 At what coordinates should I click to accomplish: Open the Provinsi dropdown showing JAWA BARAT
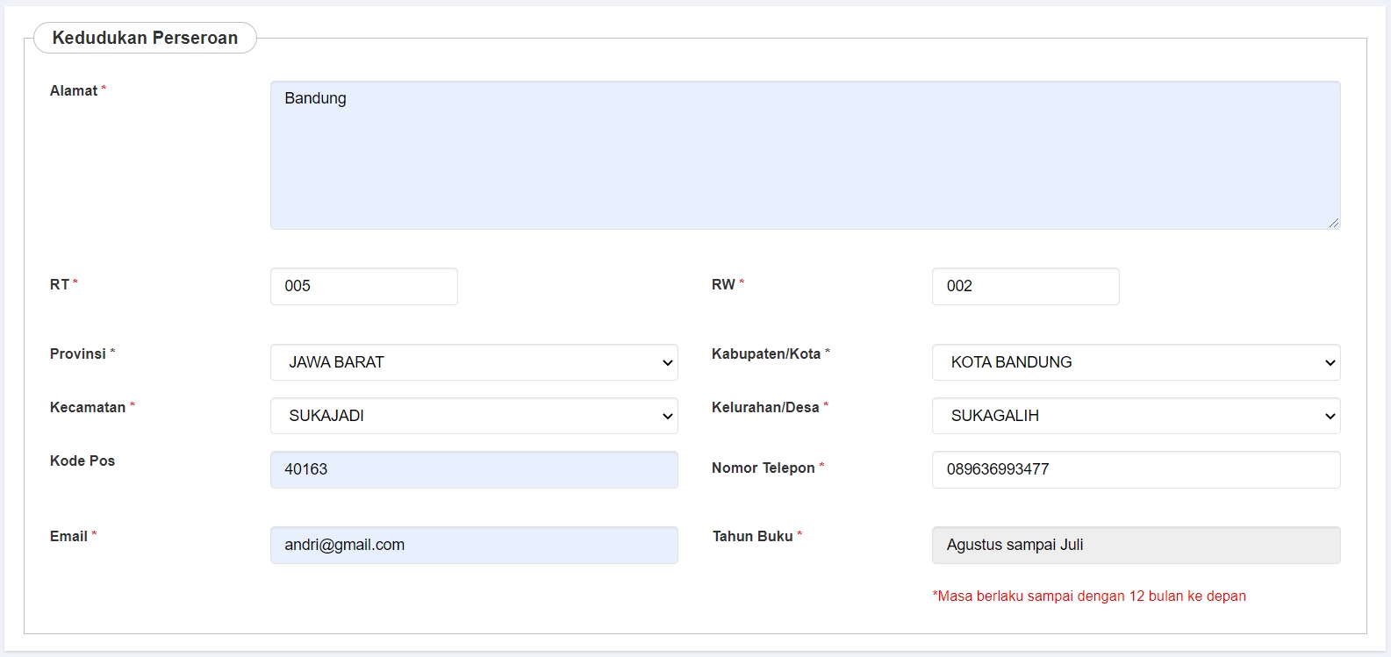(474, 362)
